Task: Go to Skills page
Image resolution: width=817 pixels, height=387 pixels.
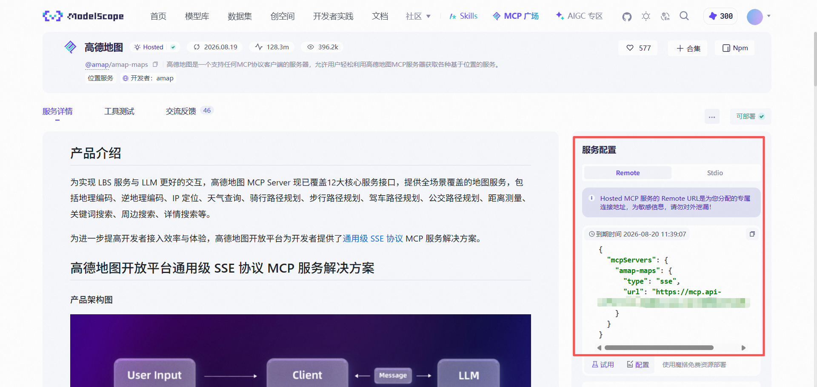Action: (463, 16)
